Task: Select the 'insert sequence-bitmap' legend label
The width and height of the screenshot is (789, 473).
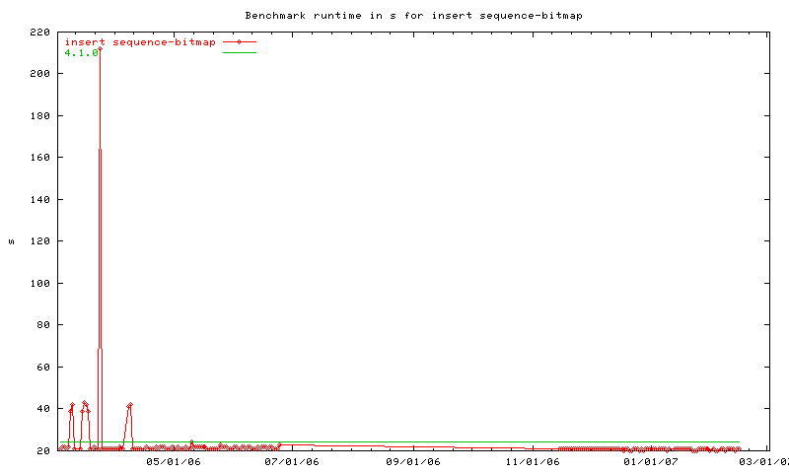Action: coord(140,42)
